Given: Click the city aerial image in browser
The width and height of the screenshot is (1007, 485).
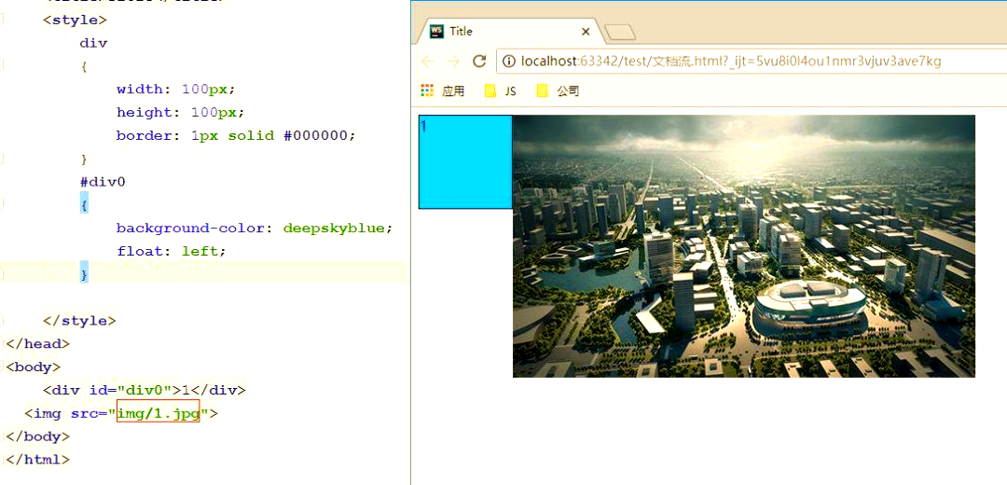Looking at the screenshot, I should 744,246.
